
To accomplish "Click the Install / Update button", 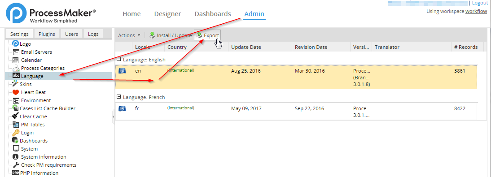I will (x=171, y=36).
